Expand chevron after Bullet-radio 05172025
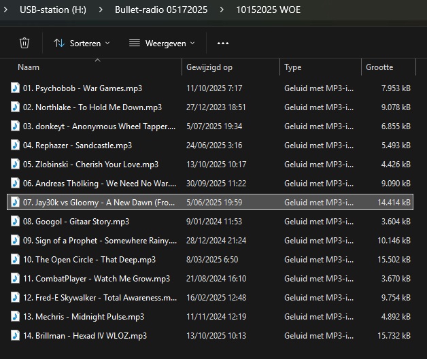This screenshot has width=427, height=359. [x=222, y=10]
